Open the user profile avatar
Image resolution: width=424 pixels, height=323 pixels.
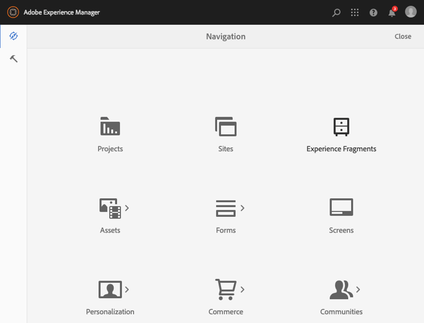(x=410, y=12)
